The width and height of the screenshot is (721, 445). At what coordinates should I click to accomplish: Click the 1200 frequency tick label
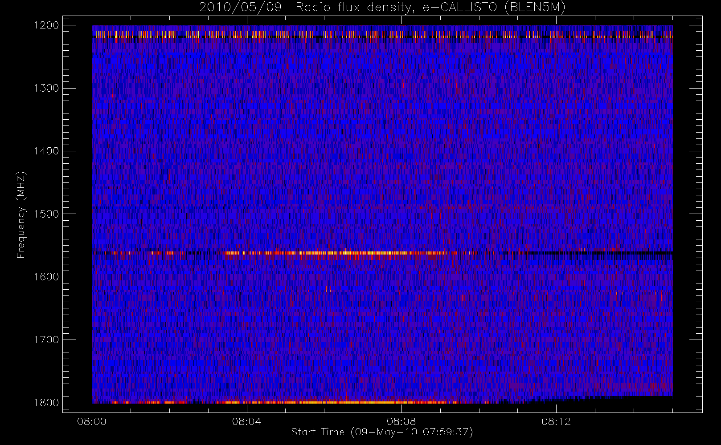pyautogui.click(x=46, y=25)
